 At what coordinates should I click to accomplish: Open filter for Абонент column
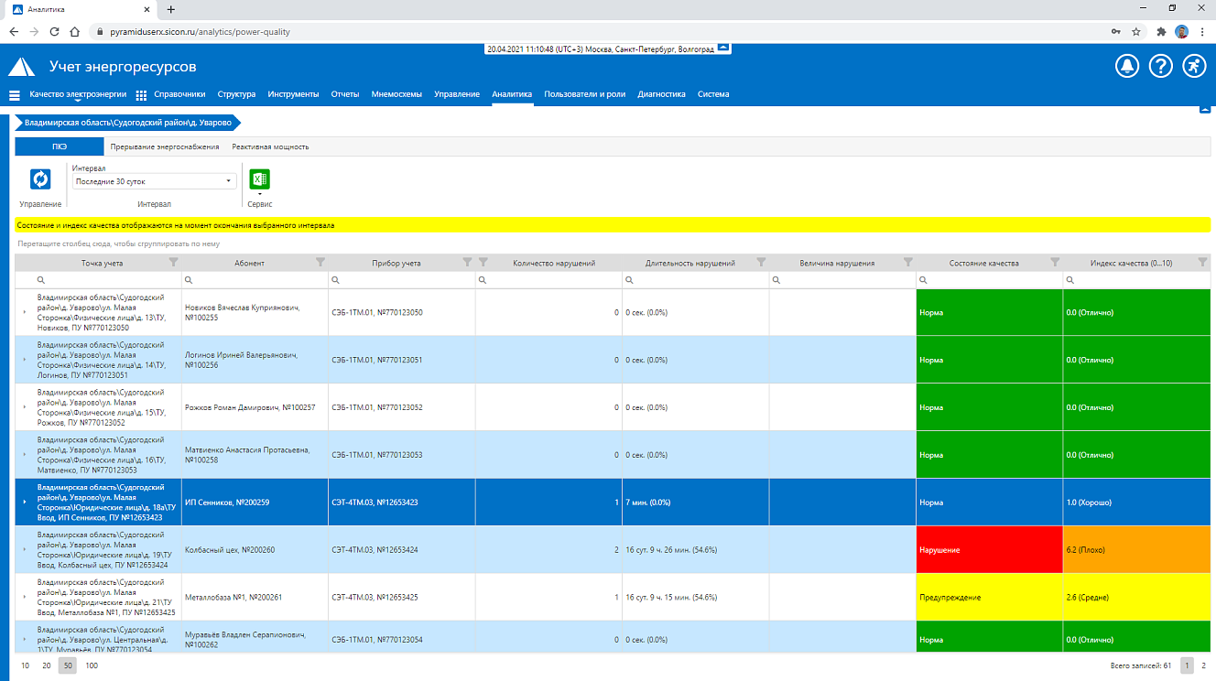(320, 263)
